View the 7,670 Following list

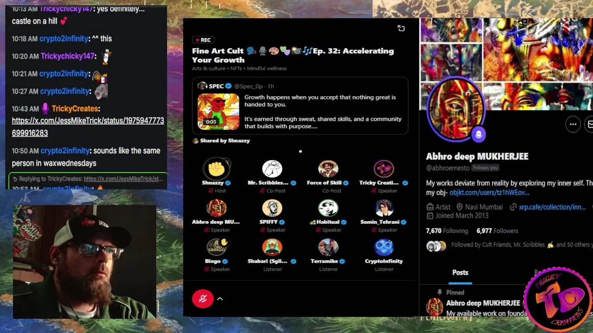point(447,231)
